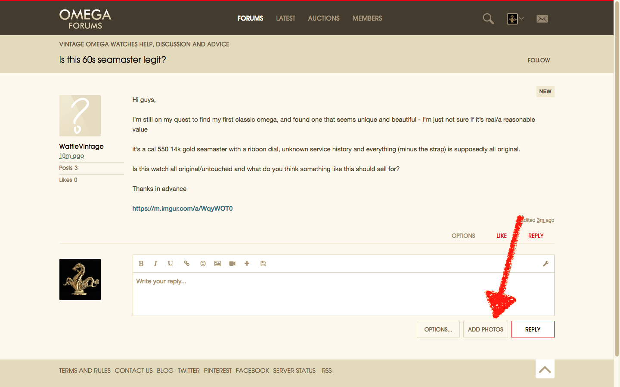Screen dimensions: 620x387
Task: Open the plus insert menu in editor
Action: pyautogui.click(x=247, y=264)
